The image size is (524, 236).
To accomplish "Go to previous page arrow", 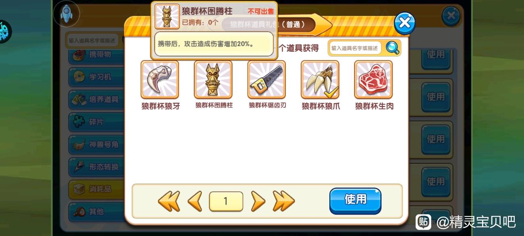I will point(195,201).
